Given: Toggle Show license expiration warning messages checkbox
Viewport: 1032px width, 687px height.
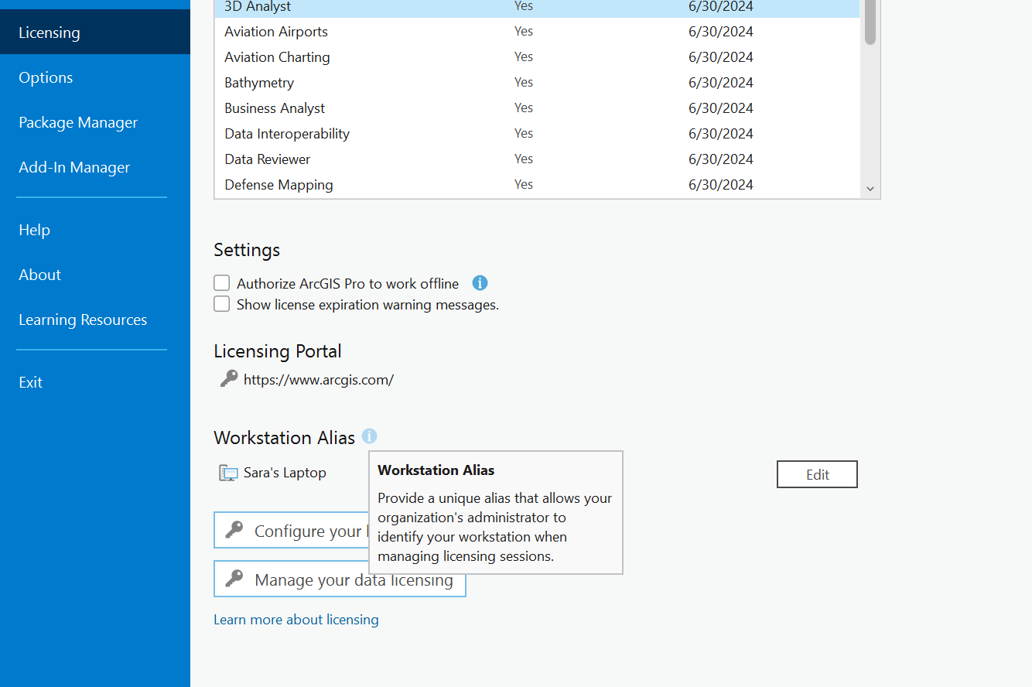Looking at the screenshot, I should click(x=222, y=304).
